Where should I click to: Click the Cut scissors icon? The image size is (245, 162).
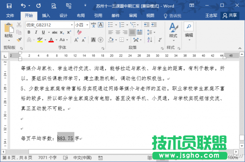coord(19,25)
